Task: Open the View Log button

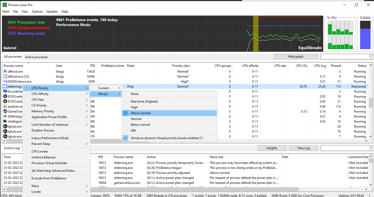Action: pyautogui.click(x=303, y=148)
